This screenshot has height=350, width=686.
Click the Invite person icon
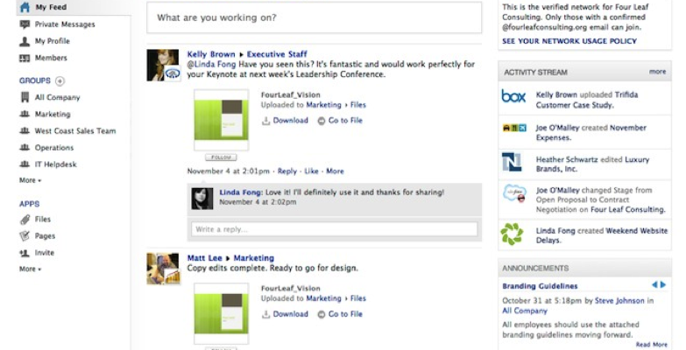(x=25, y=253)
